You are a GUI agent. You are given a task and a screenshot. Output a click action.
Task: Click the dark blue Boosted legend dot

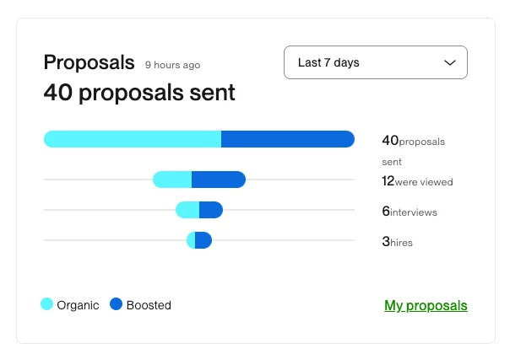pyautogui.click(x=117, y=304)
